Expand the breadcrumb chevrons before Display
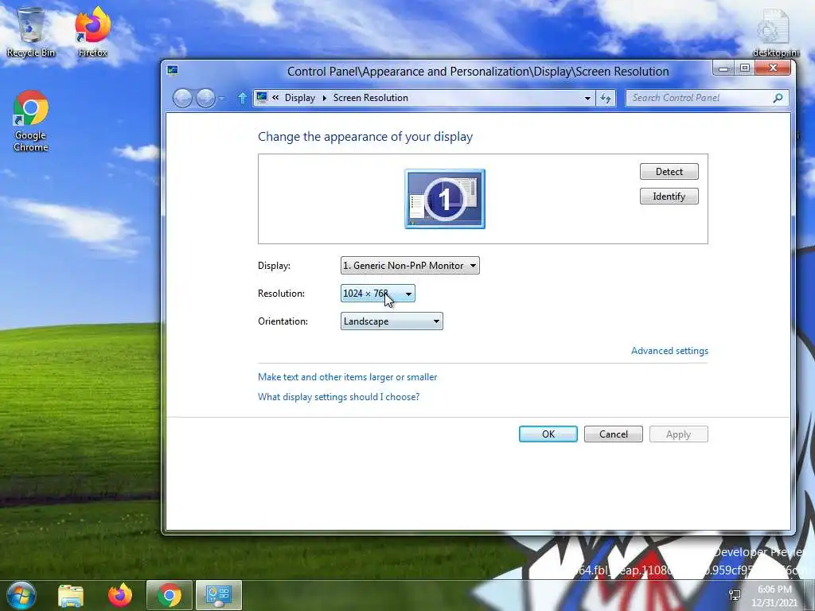The height and width of the screenshot is (611, 815). point(275,97)
